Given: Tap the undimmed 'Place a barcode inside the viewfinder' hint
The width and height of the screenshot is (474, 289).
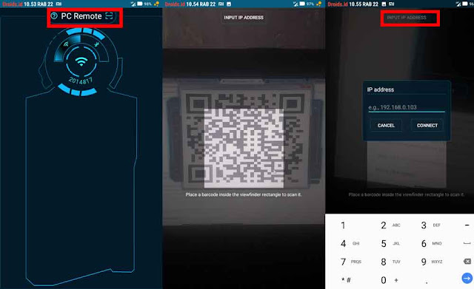Looking at the screenshot, I should [244, 194].
